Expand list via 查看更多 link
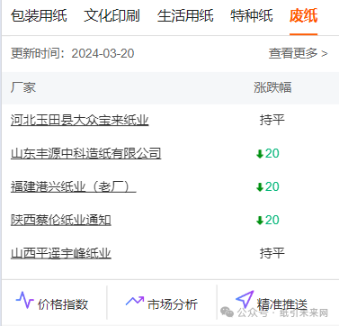The height and width of the screenshot is (326, 339). coord(299,53)
